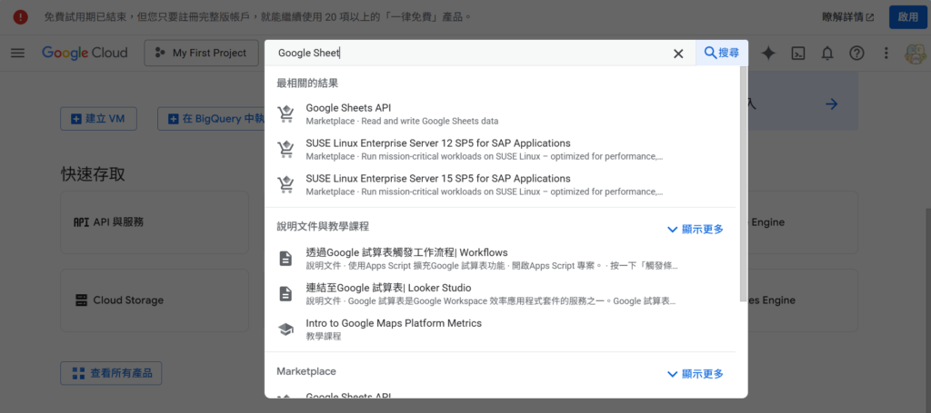Screen dimensions: 931x413
Task: Select Google Sheets API top result
Action: [x=348, y=108]
